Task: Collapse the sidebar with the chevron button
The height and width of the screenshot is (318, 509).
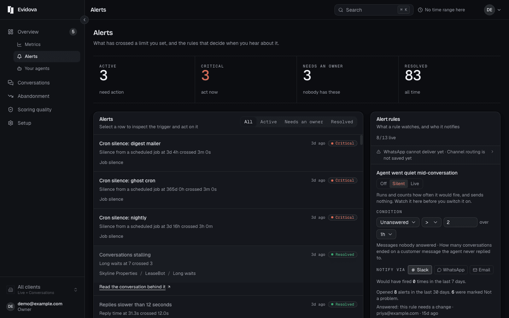Action: point(84,20)
